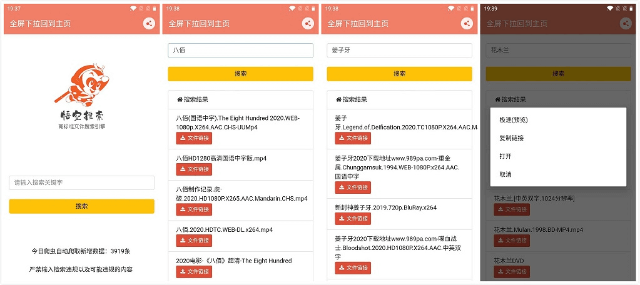
Task: Tap the yellow 搜索 button on the home screen
Action: 81,206
